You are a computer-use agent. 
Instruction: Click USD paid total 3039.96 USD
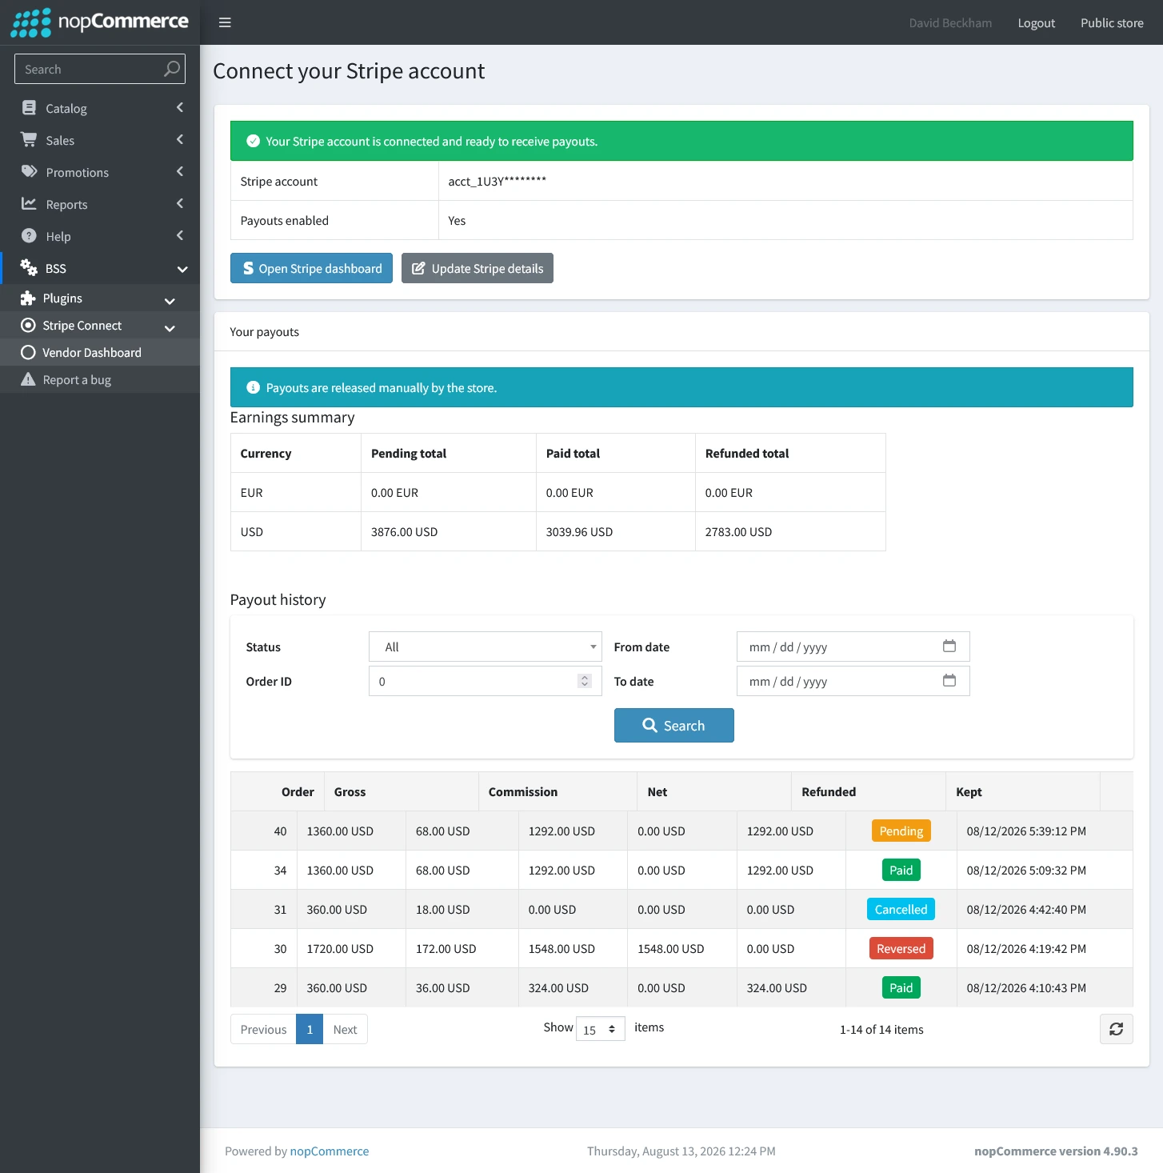(579, 532)
